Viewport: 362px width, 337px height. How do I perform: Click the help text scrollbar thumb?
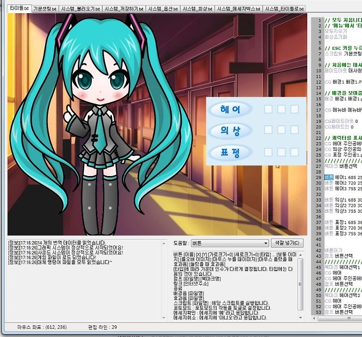(x=300, y=284)
